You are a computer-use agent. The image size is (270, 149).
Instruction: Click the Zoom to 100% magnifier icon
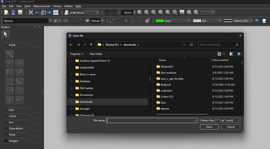tap(154, 12)
